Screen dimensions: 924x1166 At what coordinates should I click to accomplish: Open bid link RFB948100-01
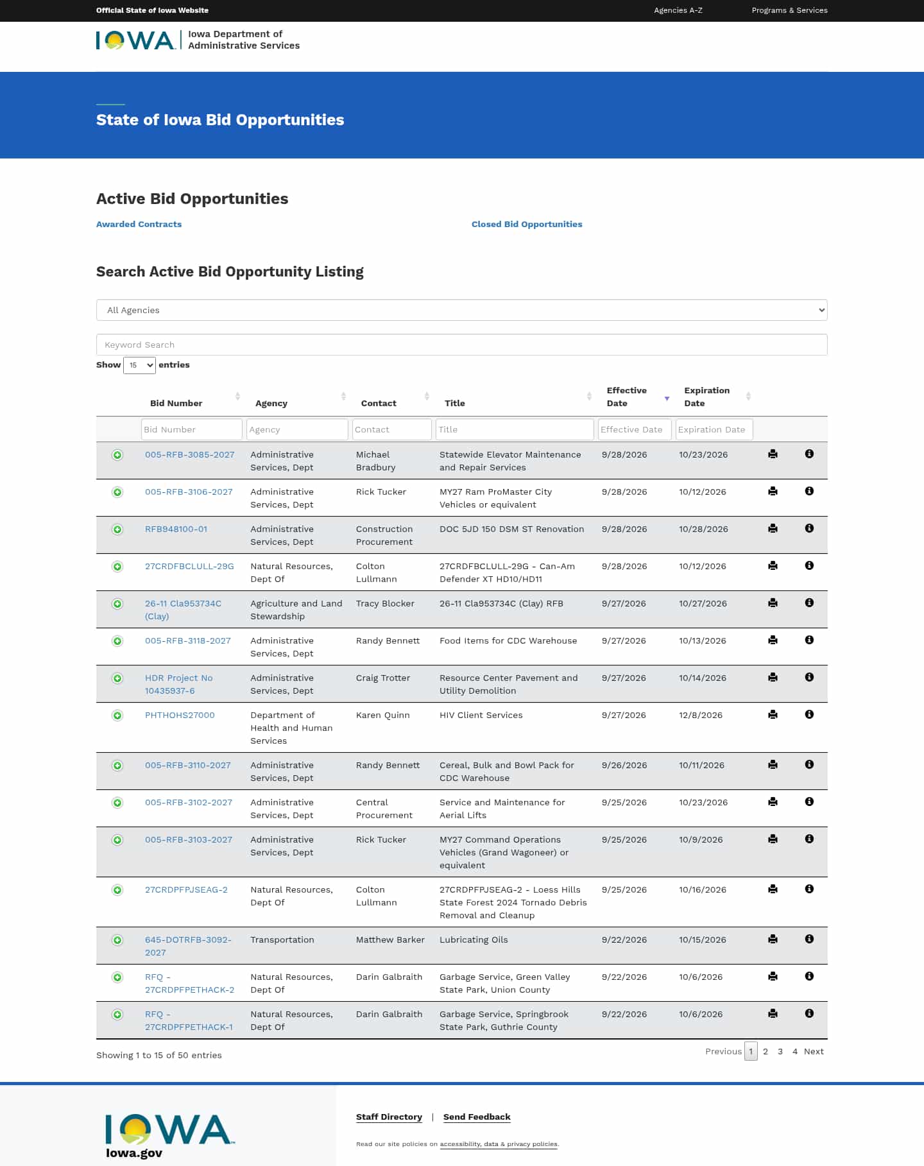[x=176, y=529]
